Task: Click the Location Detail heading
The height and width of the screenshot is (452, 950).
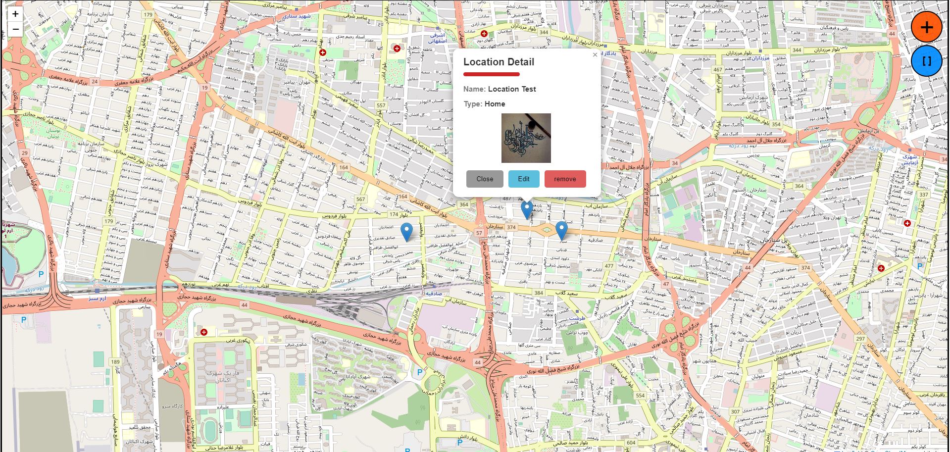Action: click(x=499, y=62)
